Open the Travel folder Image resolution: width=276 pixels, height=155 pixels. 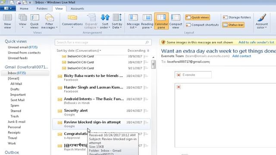click(x=13, y=138)
